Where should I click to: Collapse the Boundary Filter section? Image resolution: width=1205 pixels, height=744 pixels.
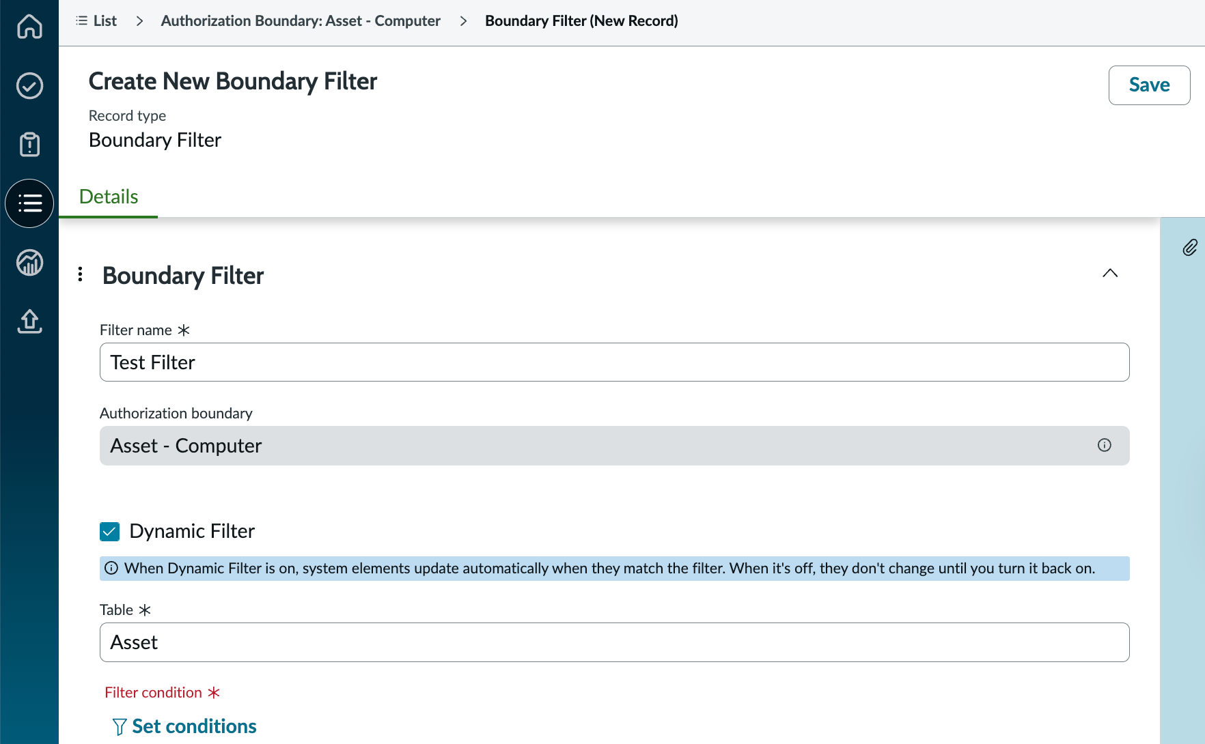[x=1110, y=273]
